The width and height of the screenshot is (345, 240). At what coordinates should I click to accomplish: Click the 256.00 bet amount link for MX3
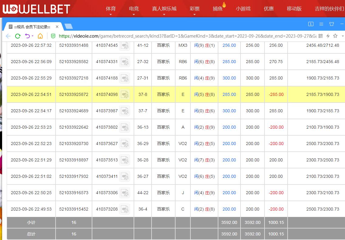click(229, 45)
